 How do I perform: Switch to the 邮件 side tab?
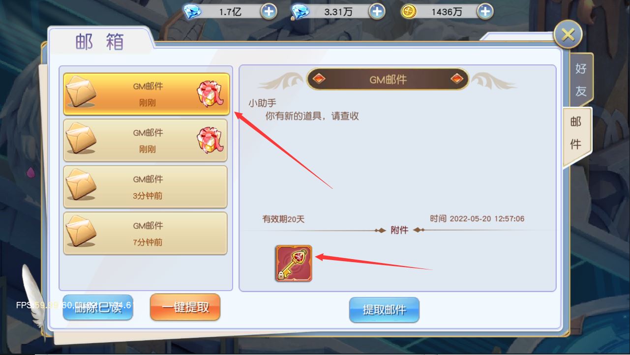[576, 133]
